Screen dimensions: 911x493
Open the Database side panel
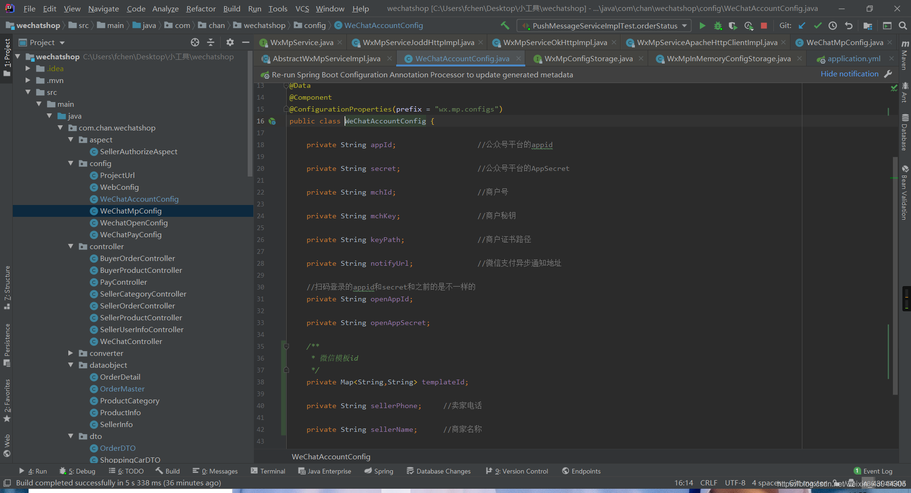(905, 132)
